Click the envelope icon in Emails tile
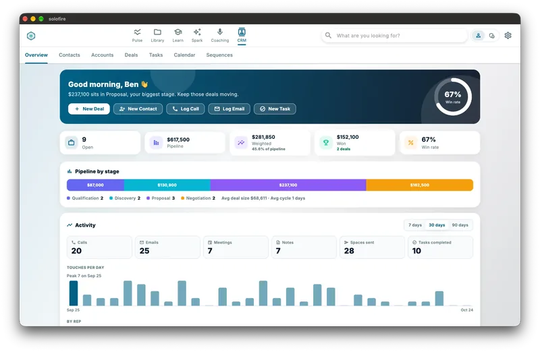Screen dimensions: 540x352 point(142,242)
